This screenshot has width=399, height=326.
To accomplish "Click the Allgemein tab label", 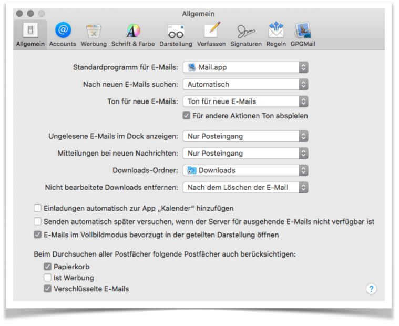I will (30, 44).
